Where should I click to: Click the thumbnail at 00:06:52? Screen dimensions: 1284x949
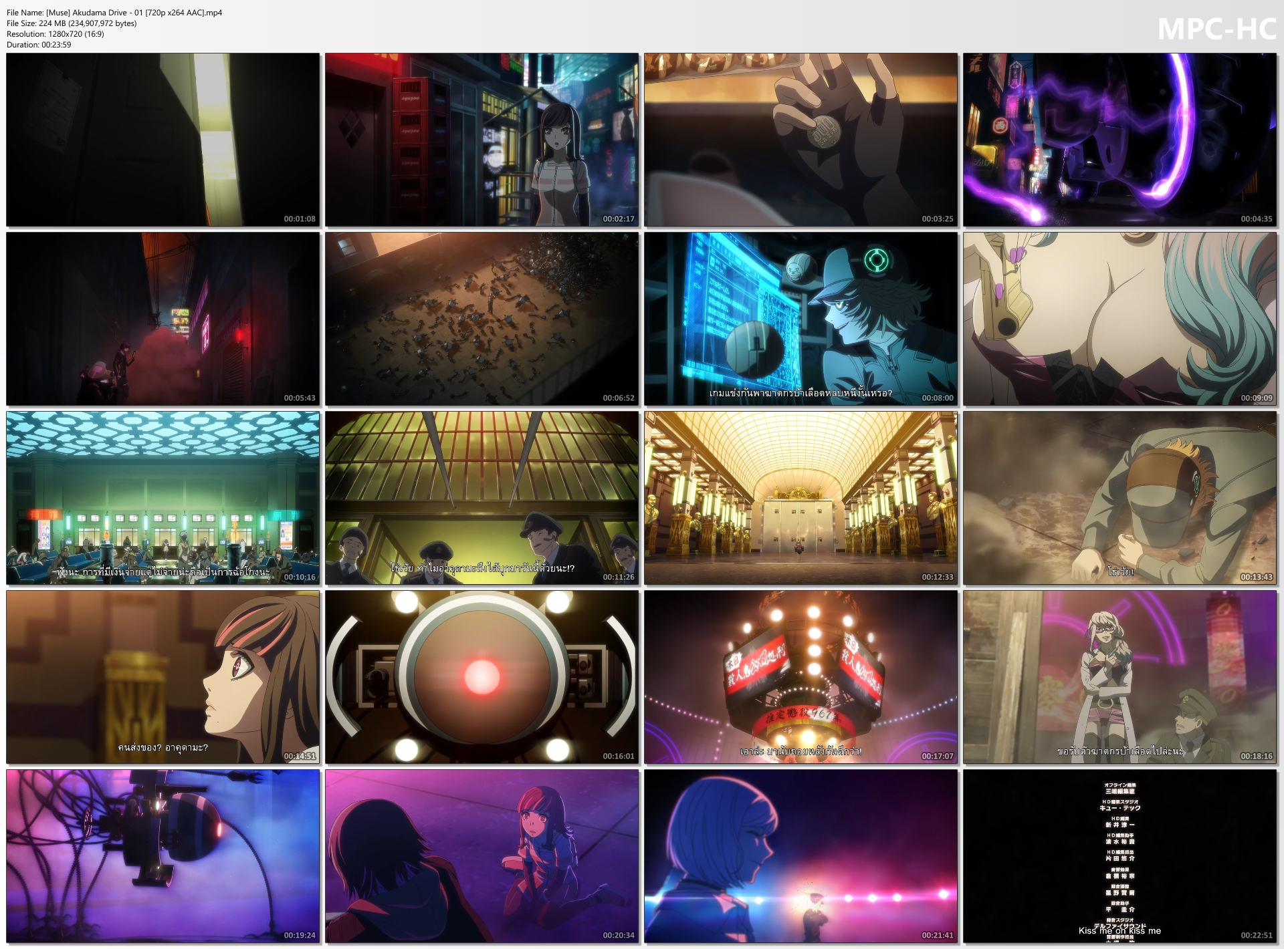coord(482,319)
